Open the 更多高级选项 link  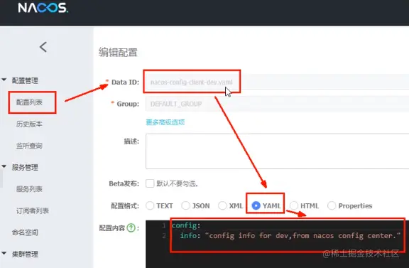coord(165,122)
